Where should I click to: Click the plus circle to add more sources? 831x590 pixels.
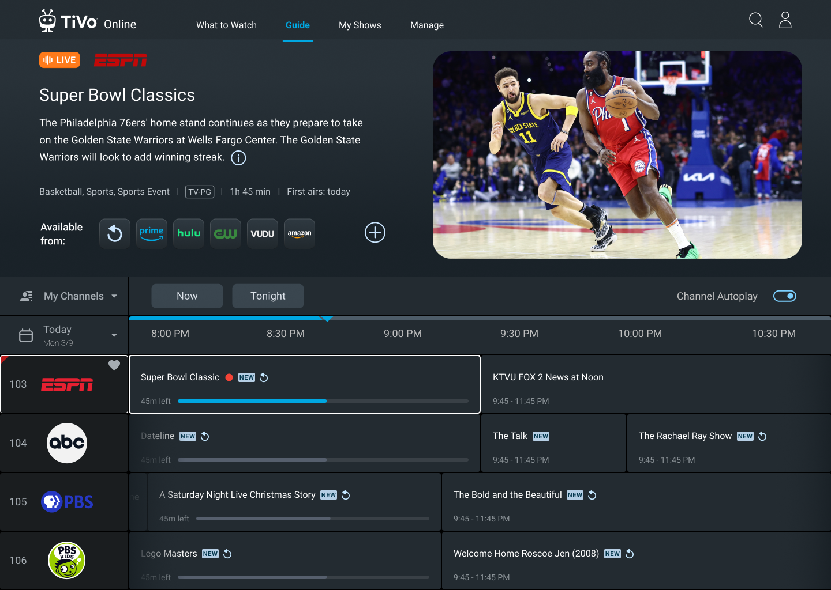click(375, 233)
